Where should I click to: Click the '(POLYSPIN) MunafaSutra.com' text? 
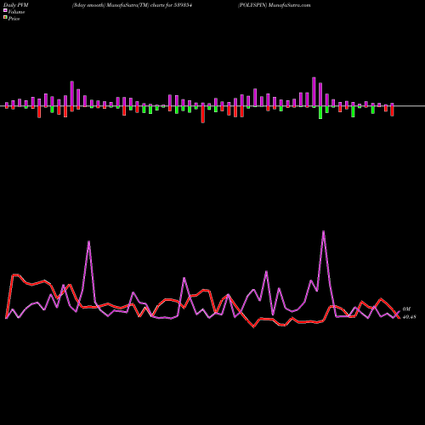point(275,5)
